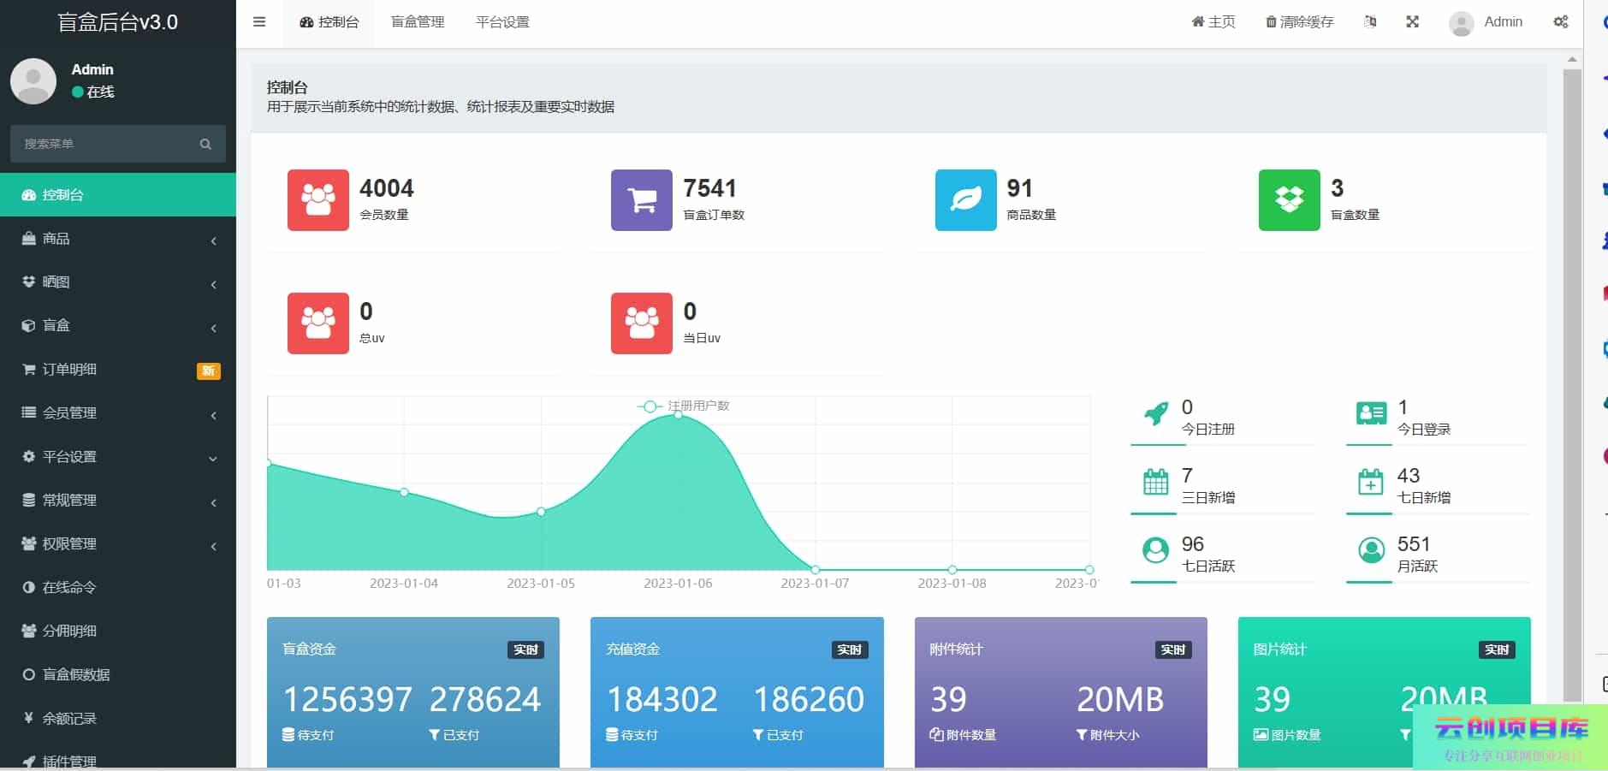Screen dimensions: 1608x771
Task: Click the blue leaf 商品数量 icon
Action: (x=965, y=200)
